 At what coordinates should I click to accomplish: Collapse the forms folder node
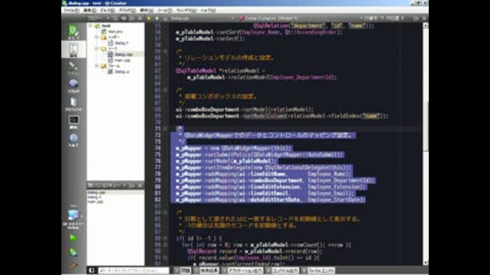tap(97, 66)
